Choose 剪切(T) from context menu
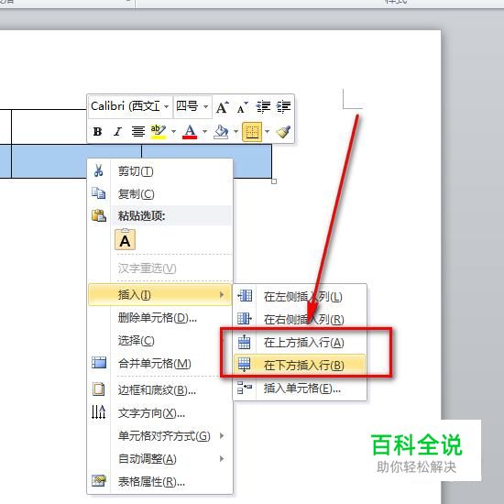Viewport: 504px width, 504px height. coord(160,171)
